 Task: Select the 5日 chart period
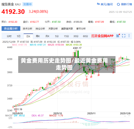click(19, 36)
